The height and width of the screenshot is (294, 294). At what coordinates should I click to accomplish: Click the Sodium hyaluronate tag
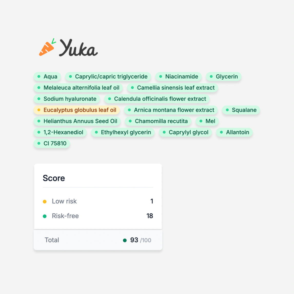pos(67,99)
